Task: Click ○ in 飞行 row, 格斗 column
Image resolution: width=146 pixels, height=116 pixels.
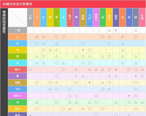Action: tap(70, 89)
